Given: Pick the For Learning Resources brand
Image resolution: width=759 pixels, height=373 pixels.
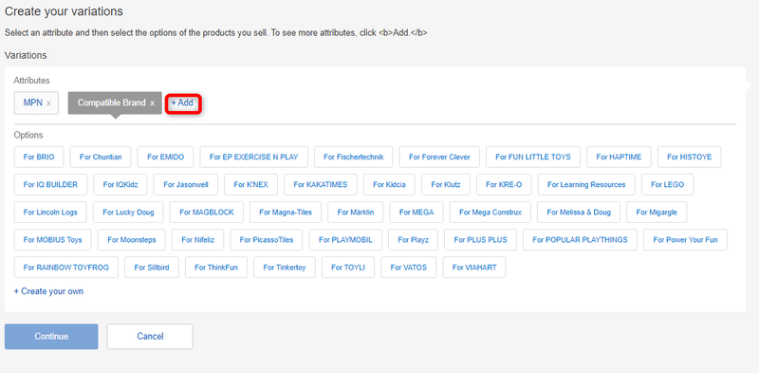Looking at the screenshot, I should tap(586, 184).
